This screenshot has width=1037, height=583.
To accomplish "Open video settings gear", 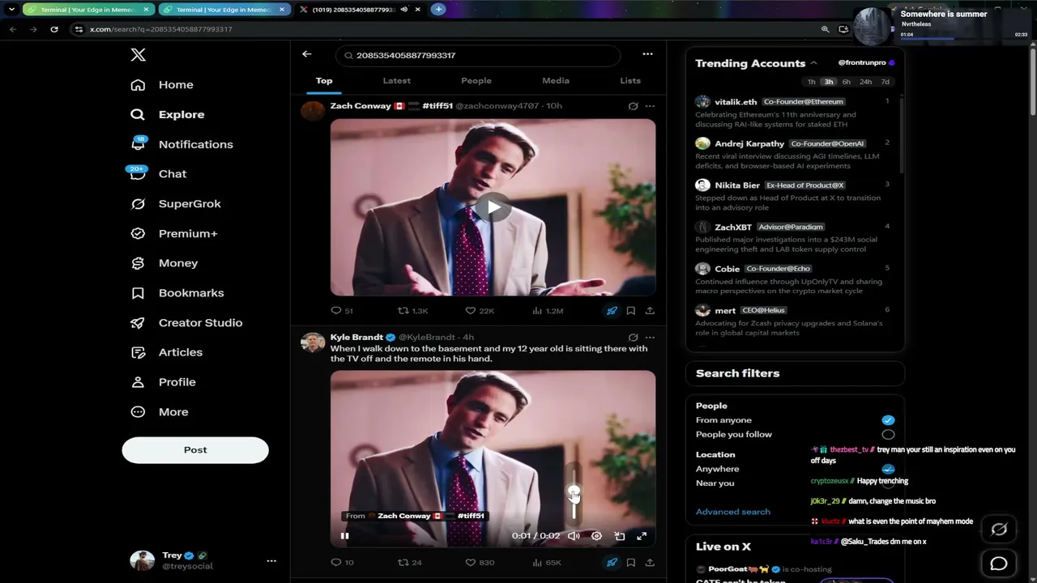I will click(x=596, y=536).
